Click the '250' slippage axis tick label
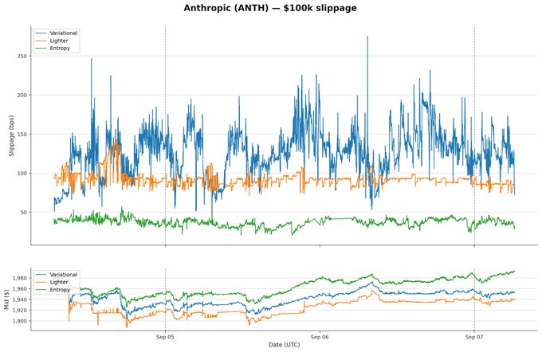The height and width of the screenshot is (352, 542). [x=22, y=56]
